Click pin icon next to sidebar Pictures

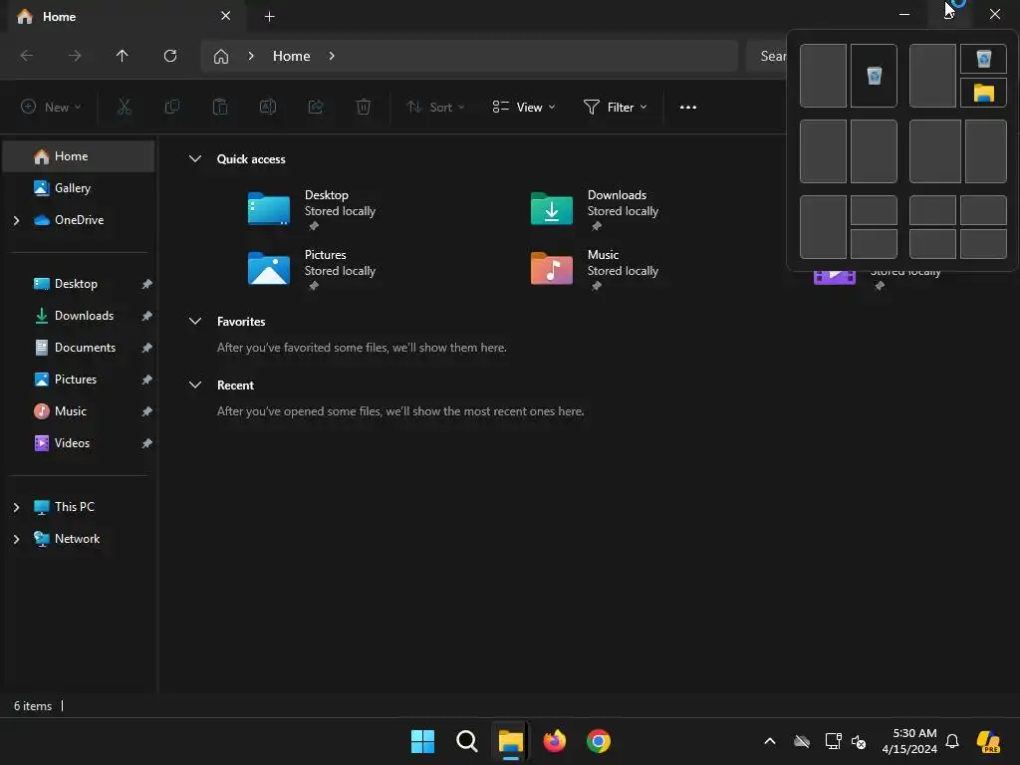click(x=147, y=380)
